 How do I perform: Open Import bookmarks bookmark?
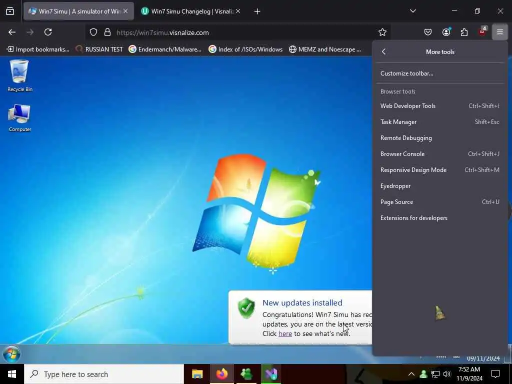coord(38,49)
